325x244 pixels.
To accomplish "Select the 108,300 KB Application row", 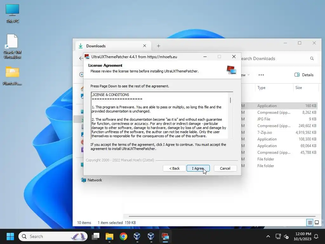I will point(280,139).
